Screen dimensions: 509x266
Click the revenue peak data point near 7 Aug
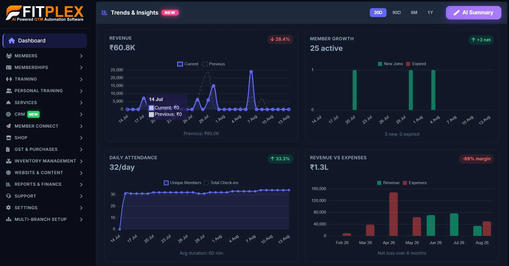pos(251,72)
